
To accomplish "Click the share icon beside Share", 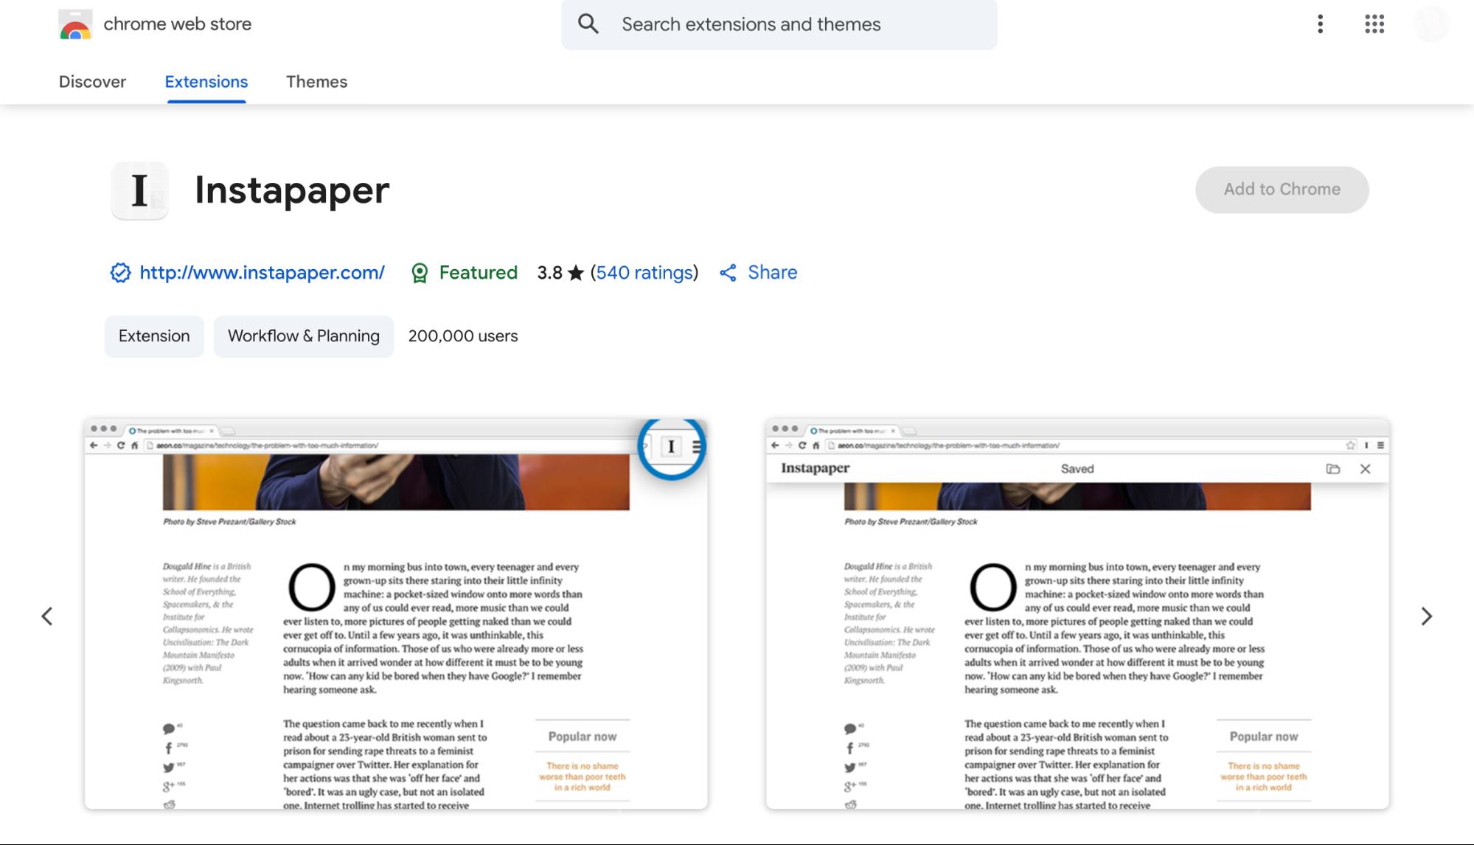I will tap(728, 273).
